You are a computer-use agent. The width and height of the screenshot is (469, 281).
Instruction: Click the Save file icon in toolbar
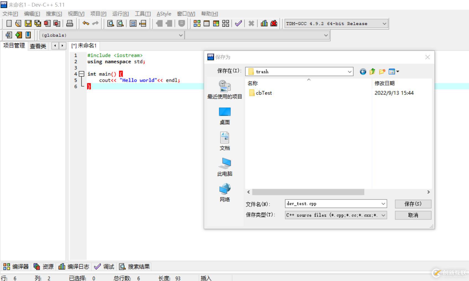click(x=28, y=24)
